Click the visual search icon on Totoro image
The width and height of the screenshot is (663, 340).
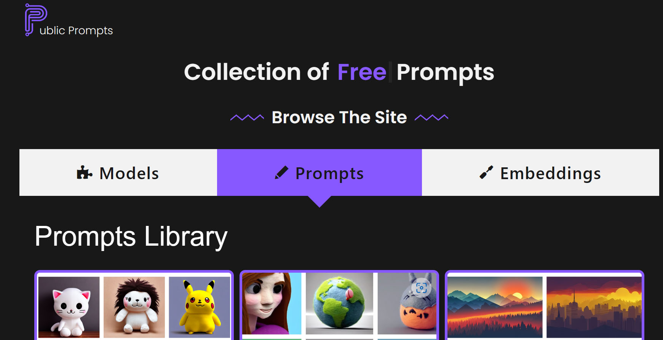[421, 288]
